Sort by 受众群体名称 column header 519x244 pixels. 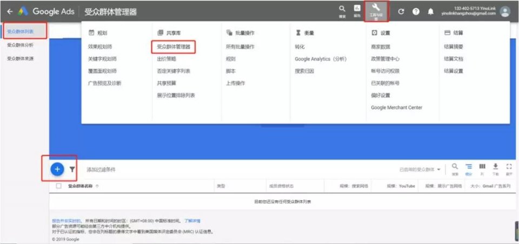point(82,186)
